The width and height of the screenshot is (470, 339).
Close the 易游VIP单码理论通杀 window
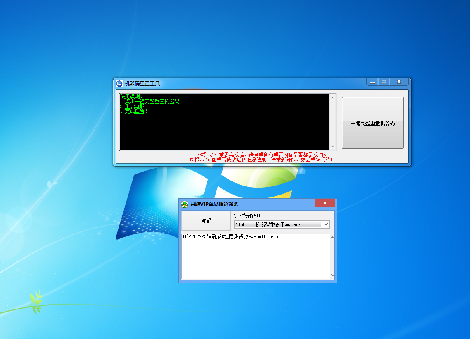point(325,203)
